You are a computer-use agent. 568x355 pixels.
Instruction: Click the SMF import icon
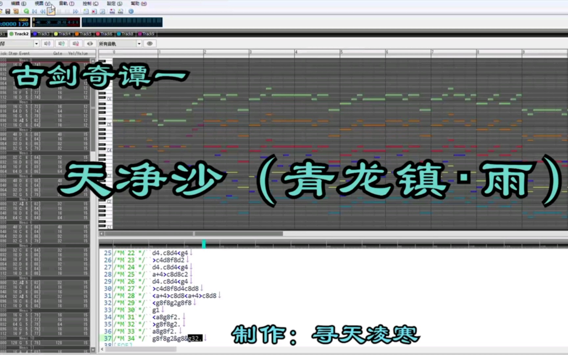point(121,12)
